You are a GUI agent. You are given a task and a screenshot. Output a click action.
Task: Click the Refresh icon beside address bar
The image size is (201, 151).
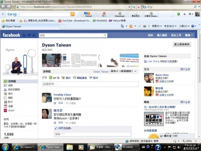point(134,7)
